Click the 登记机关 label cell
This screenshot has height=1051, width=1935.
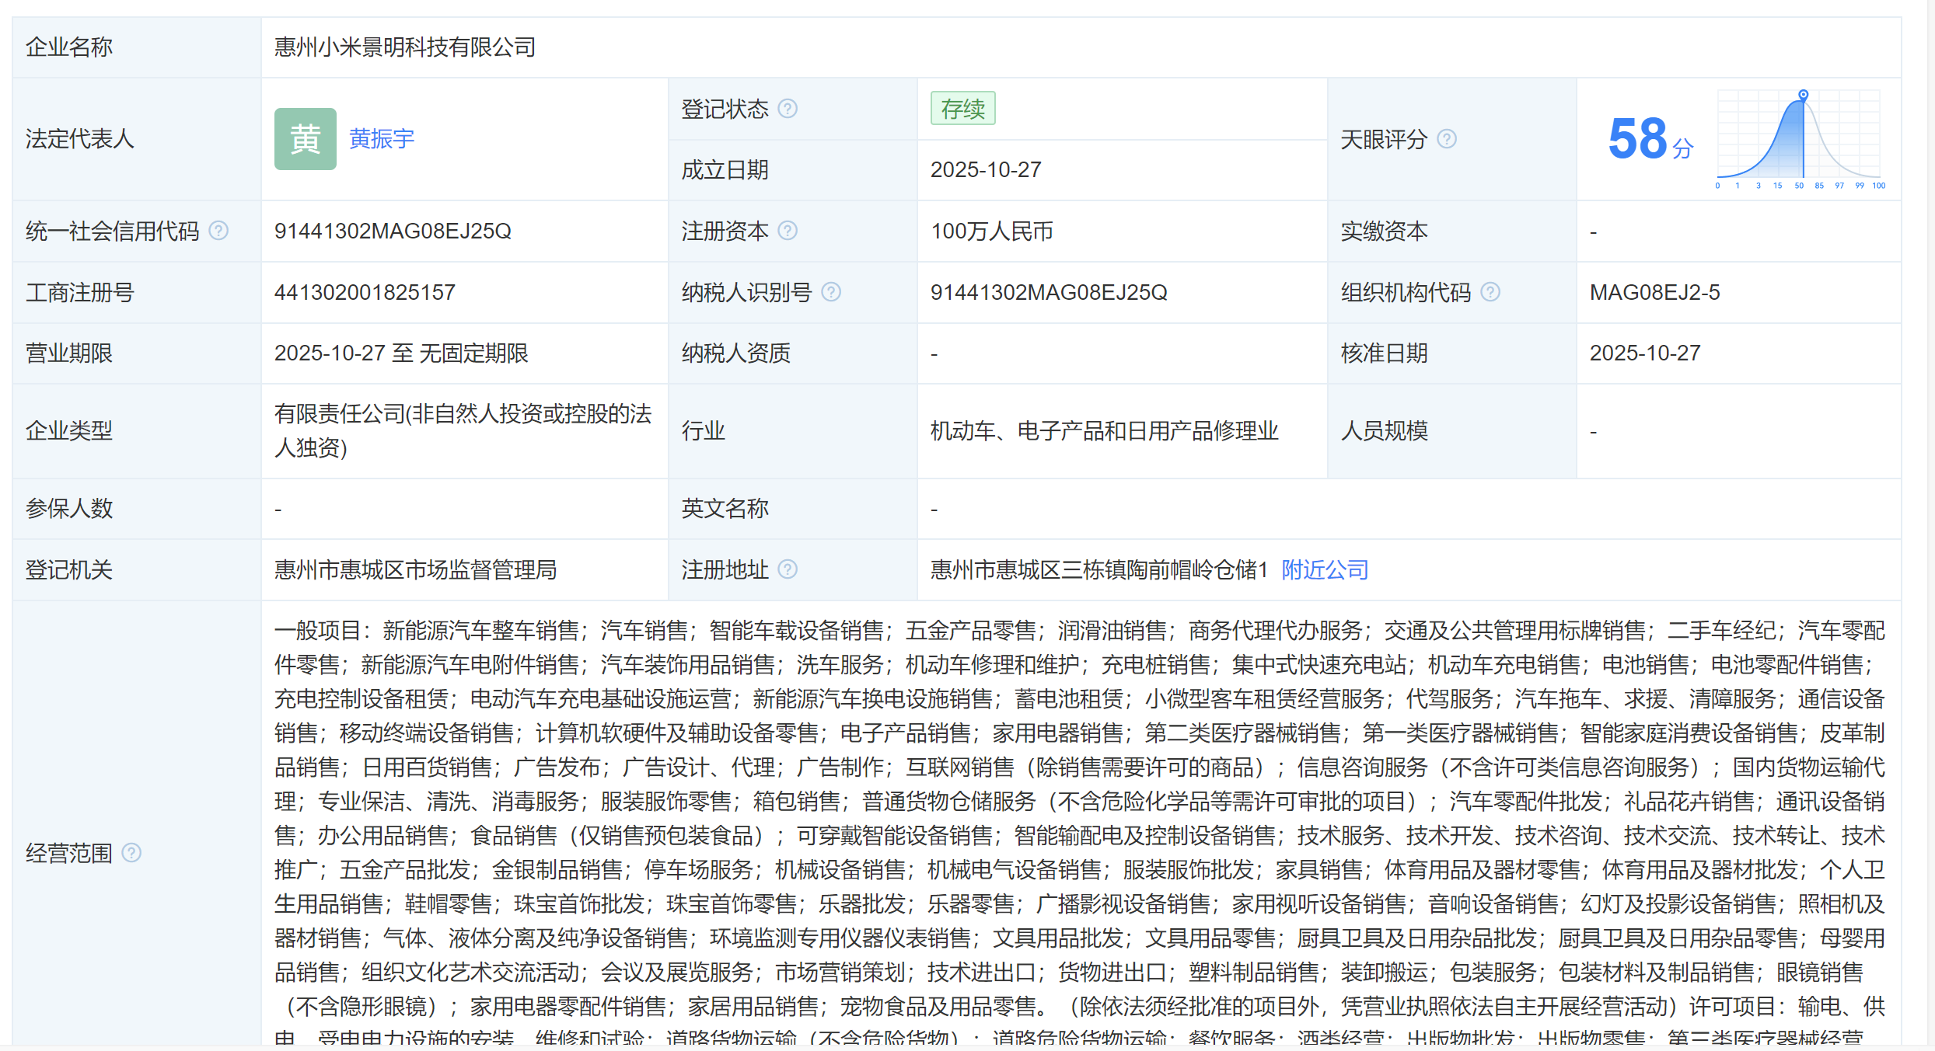click(x=137, y=569)
